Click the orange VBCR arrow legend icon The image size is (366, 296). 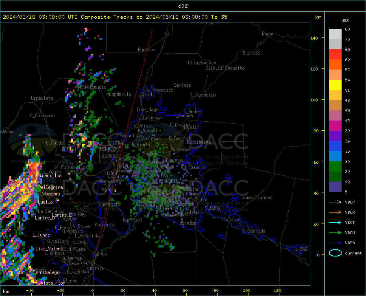coord(335,213)
